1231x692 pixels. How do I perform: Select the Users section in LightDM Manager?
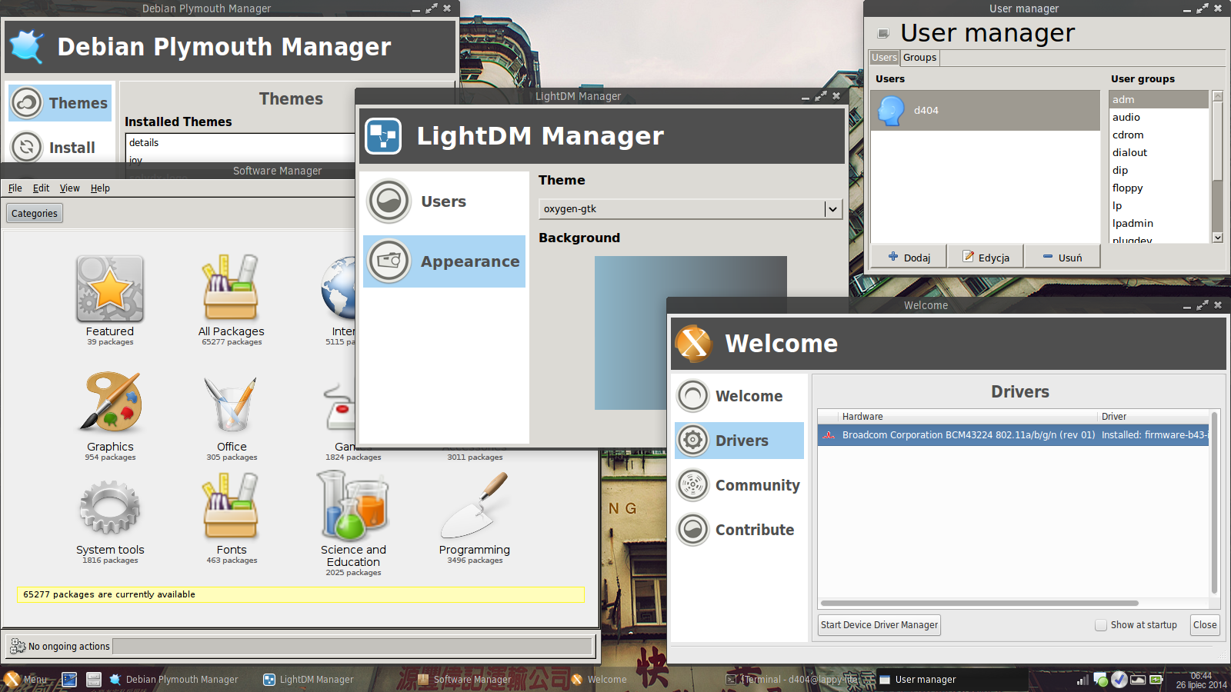pos(444,201)
